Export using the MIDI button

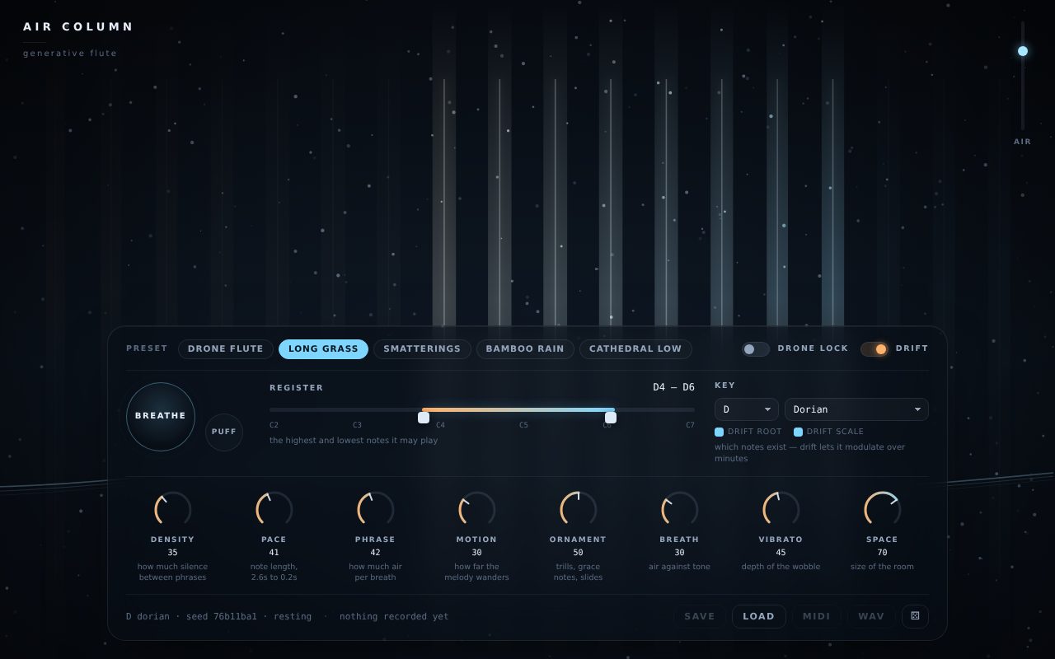coord(817,616)
